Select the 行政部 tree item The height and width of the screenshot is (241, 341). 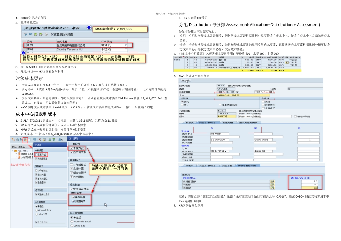[x=27, y=154]
